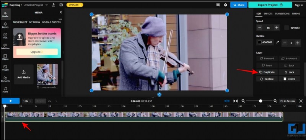Click the Export Project button
This screenshot has width=306, height=140.
pos(270,5)
